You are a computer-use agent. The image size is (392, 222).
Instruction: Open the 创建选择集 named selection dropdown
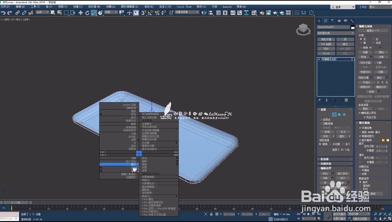187,12
